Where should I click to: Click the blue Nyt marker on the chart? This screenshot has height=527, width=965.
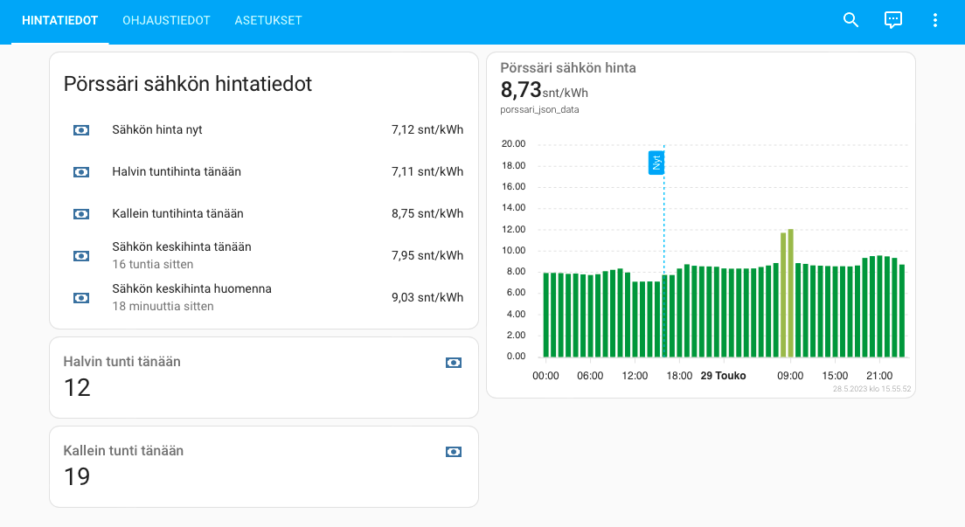tap(656, 163)
